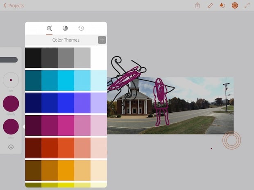Select the dark teal swatch

tap(33, 80)
